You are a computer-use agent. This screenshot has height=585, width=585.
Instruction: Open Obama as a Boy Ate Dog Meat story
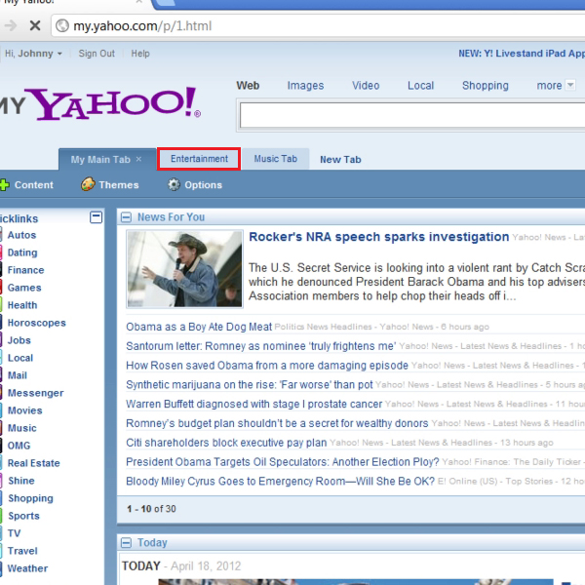tap(199, 327)
